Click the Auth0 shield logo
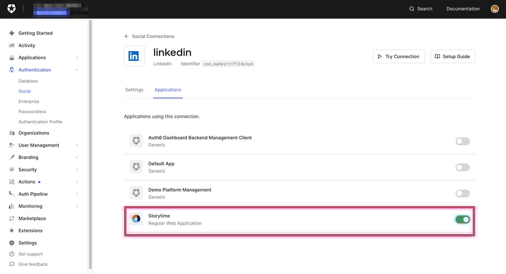 11,9
